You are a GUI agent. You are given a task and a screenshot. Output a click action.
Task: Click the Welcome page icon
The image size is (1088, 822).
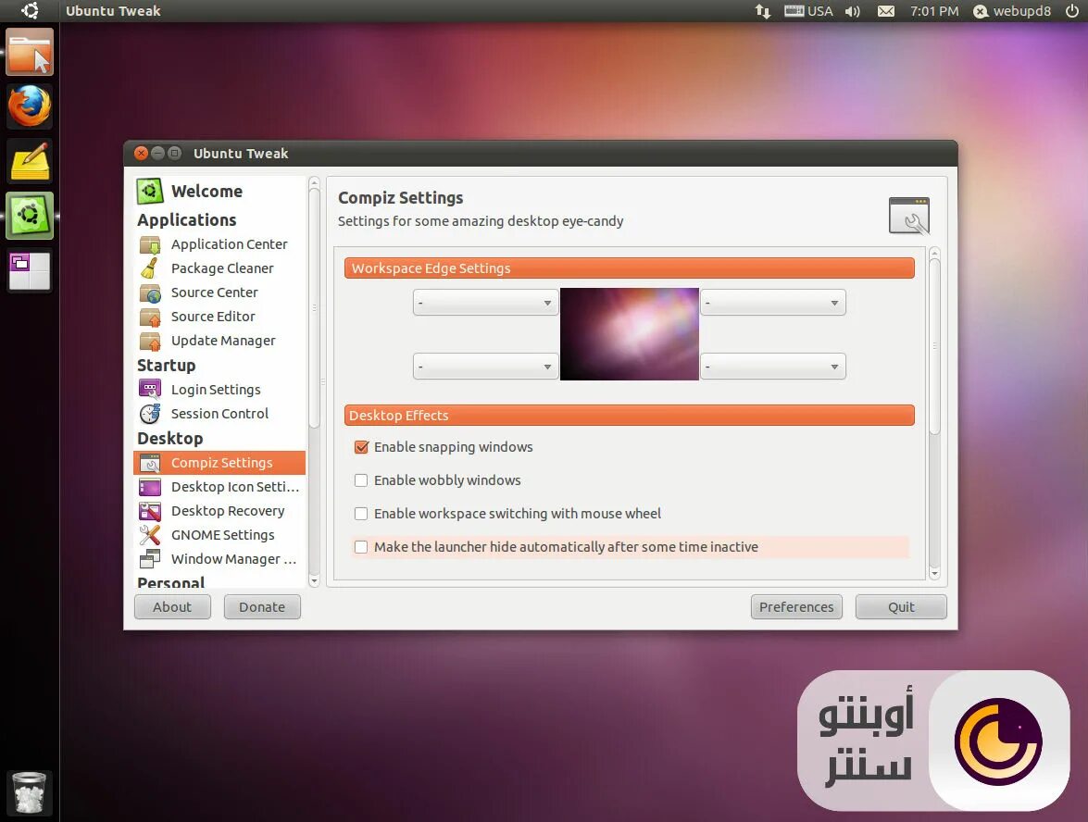tap(150, 191)
